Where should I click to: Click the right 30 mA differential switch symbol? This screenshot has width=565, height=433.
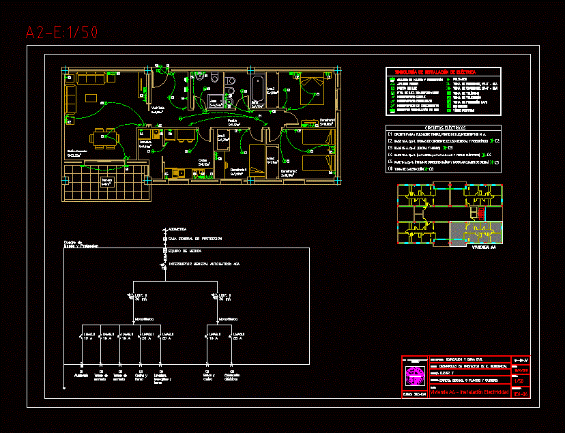click(215, 297)
